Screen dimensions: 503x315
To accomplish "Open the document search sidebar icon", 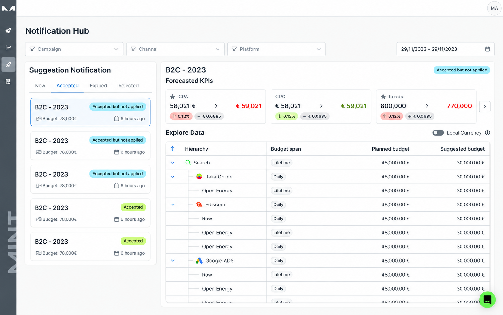I will [x=8, y=82].
